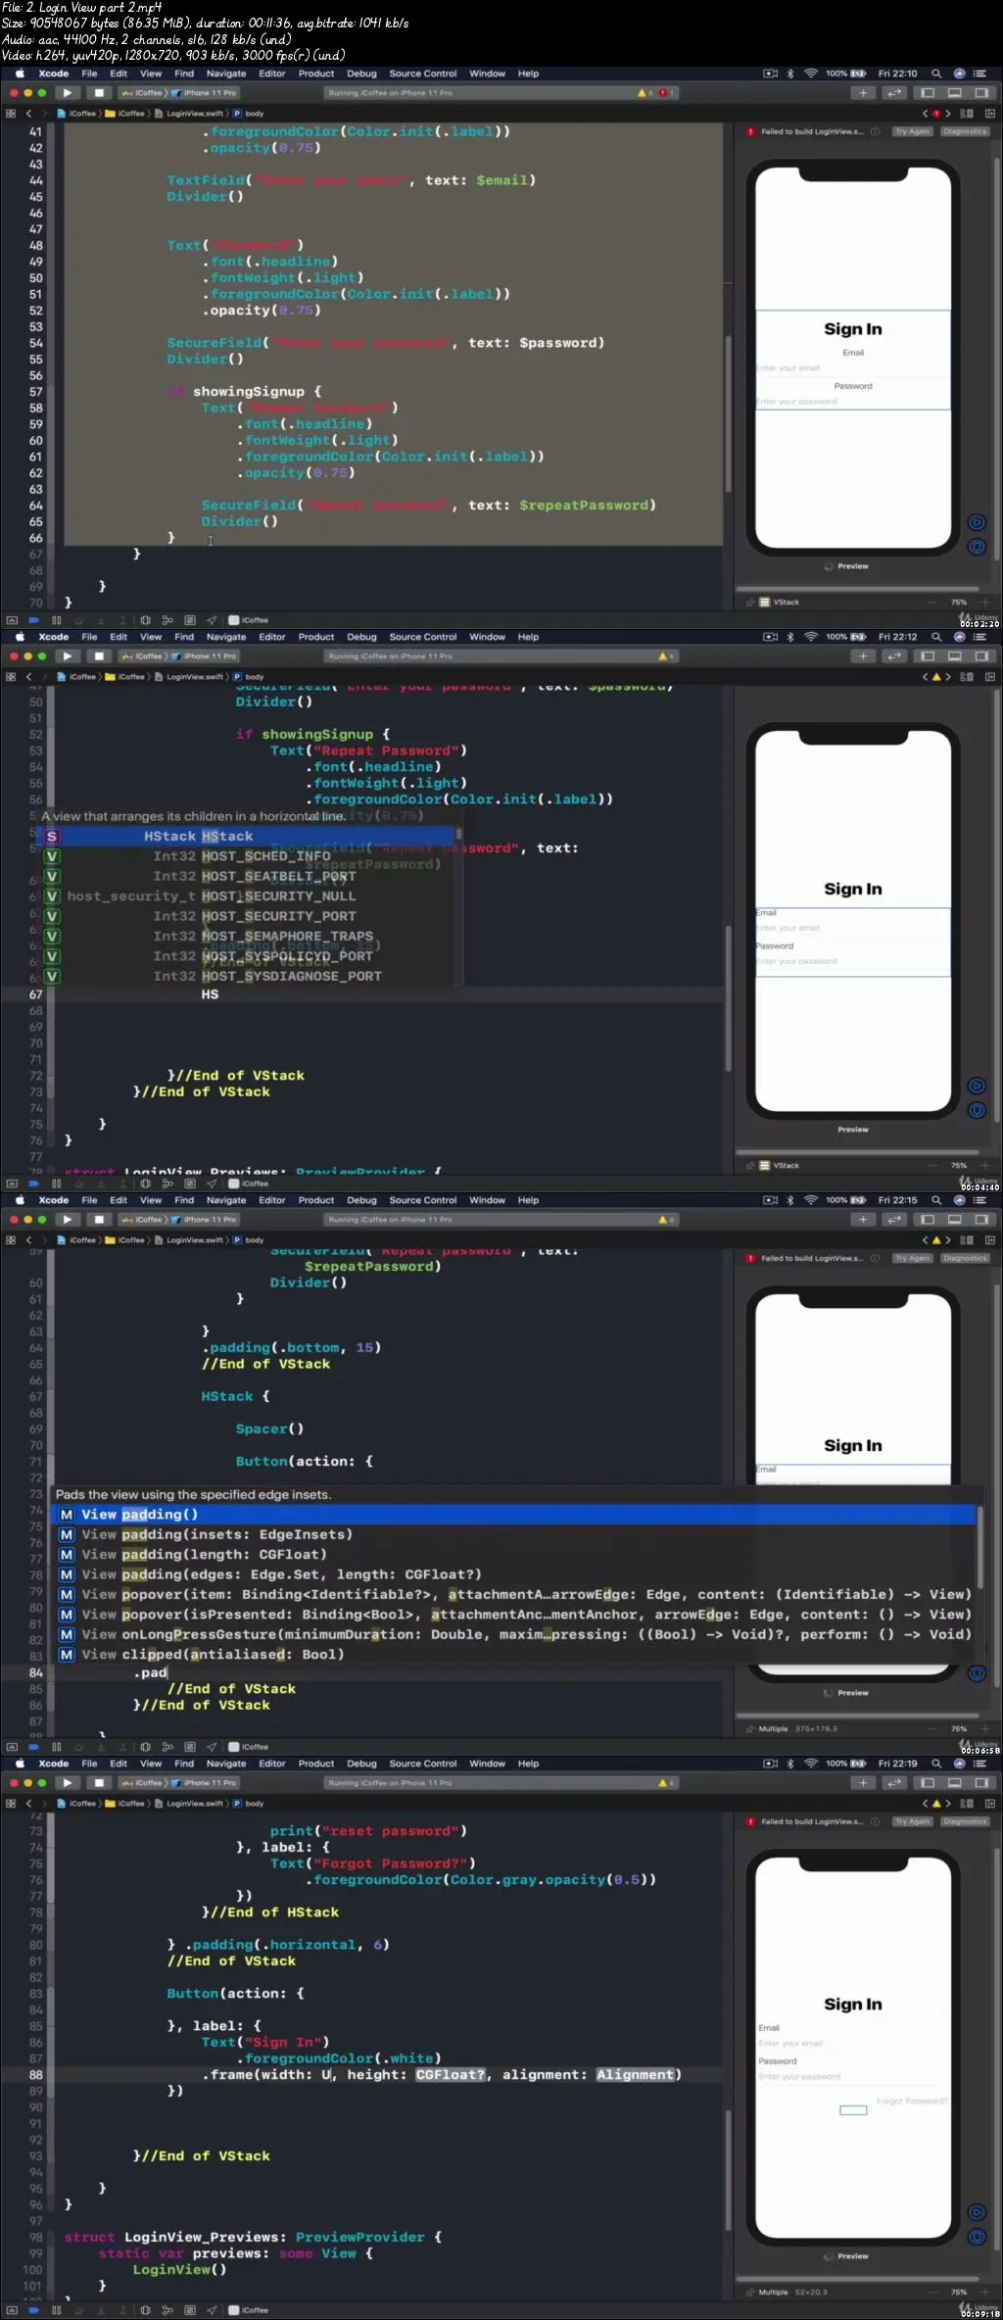Screen dimensions: 1003x2320
Task: Click the code review arrows icon in the 22:10 frame
Action: tap(894, 93)
